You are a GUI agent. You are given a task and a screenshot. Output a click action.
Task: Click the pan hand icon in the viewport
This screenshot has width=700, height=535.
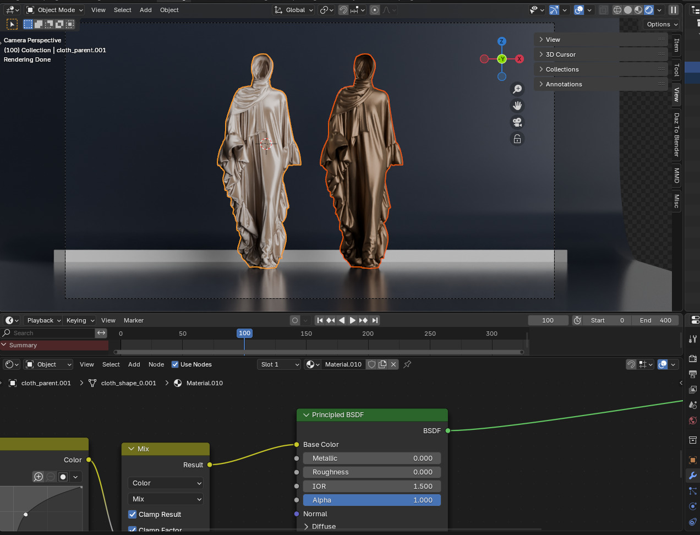point(517,106)
